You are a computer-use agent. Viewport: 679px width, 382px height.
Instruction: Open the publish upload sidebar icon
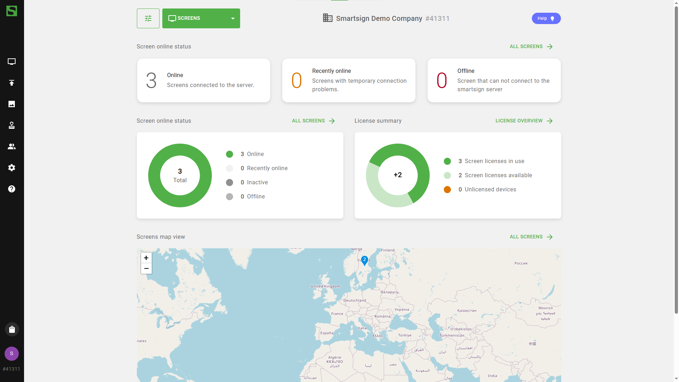12,83
